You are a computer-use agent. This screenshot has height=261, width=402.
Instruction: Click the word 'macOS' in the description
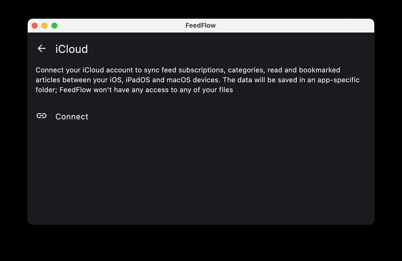[x=179, y=80]
